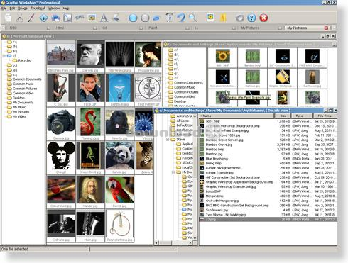Click the device capture toolbar icon
348x263 pixels.
point(169,18)
